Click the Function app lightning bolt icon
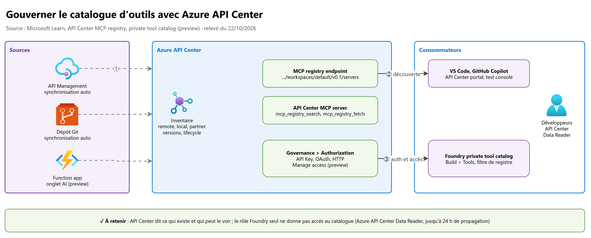This screenshot has height=238, width=591. tap(67, 160)
